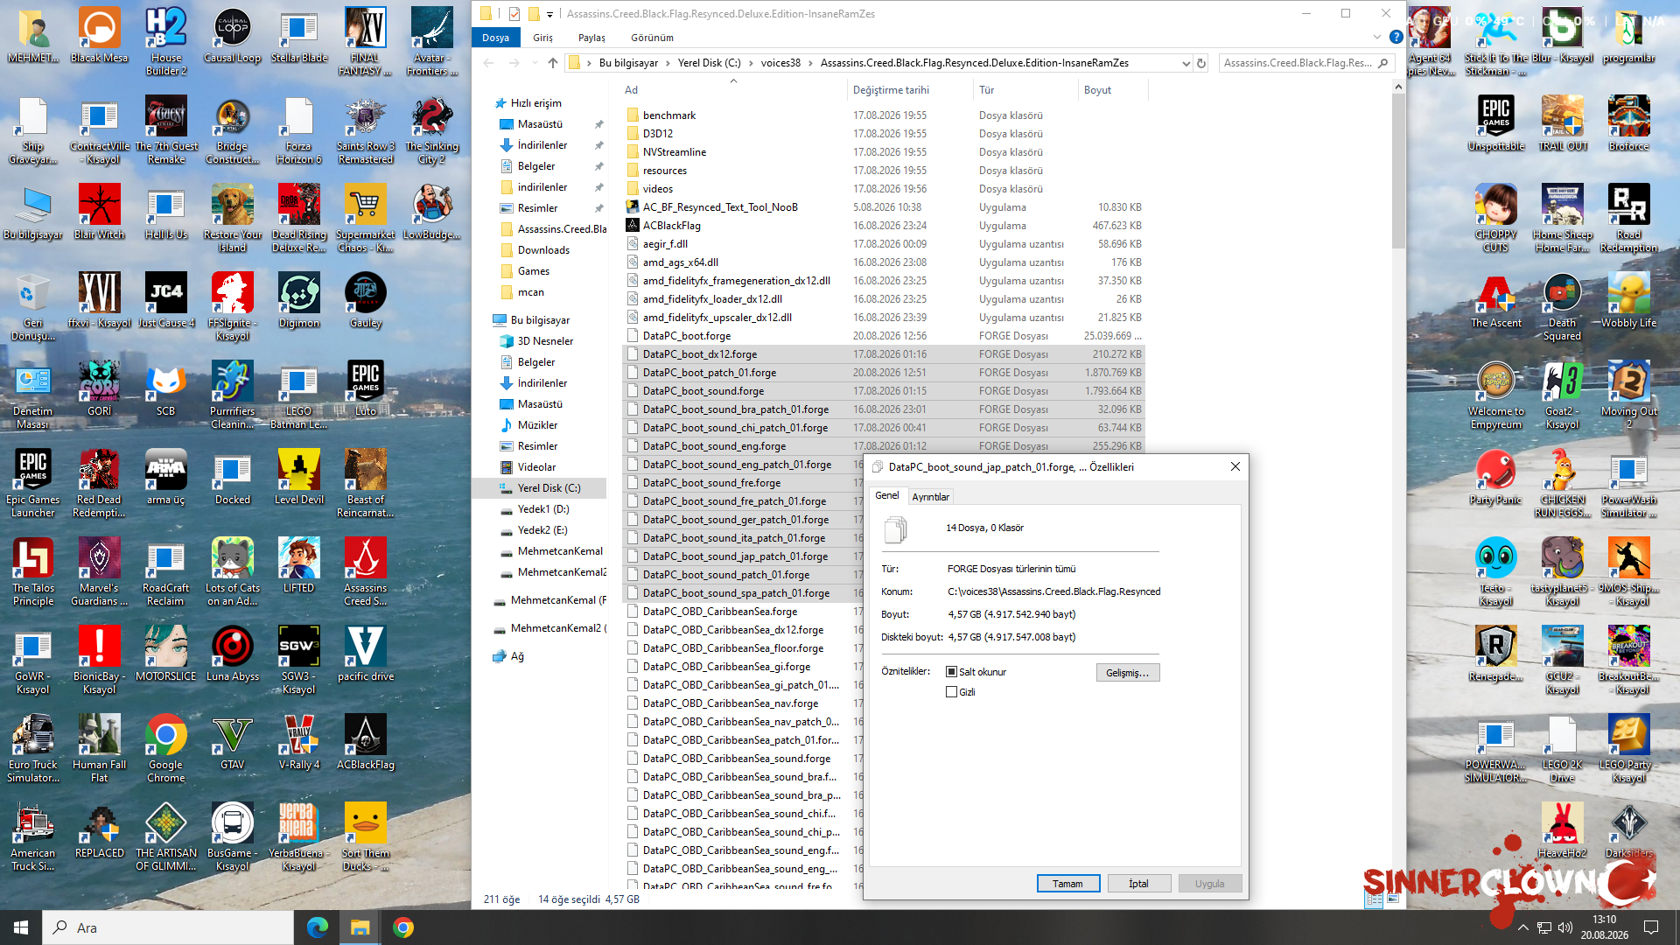The image size is (1680, 945).
Task: Open Chrome from the taskbar
Action: point(402,927)
